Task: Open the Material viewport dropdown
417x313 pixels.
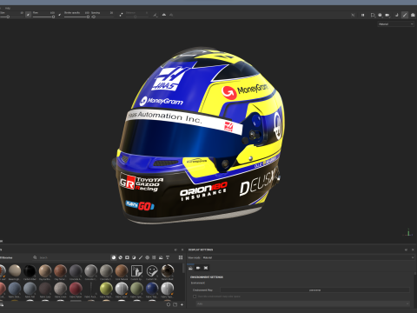Action: [x=396, y=24]
